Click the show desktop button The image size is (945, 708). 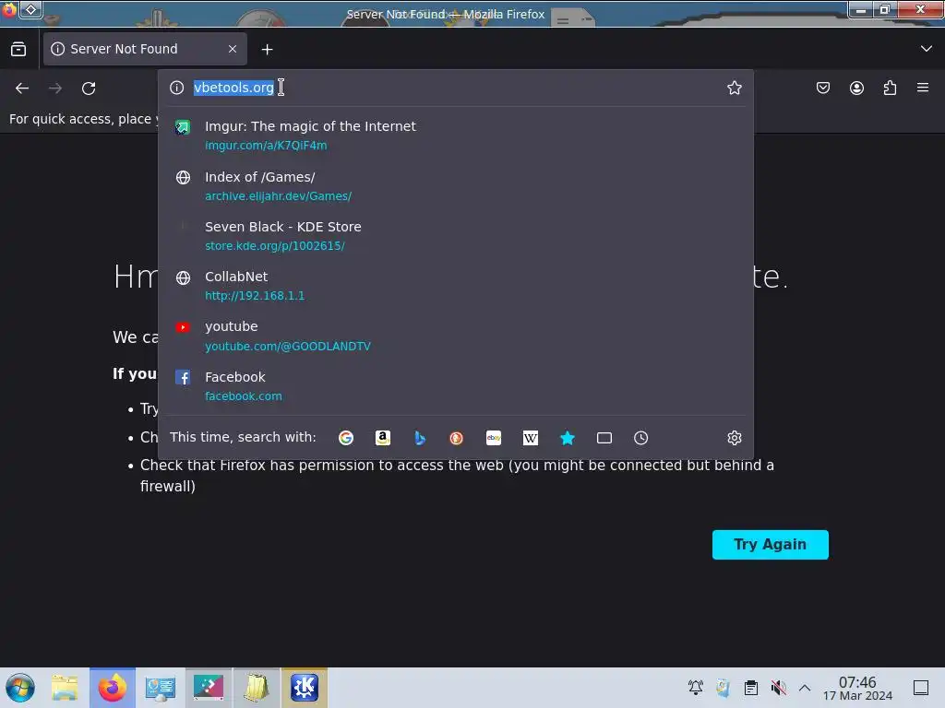click(x=921, y=688)
